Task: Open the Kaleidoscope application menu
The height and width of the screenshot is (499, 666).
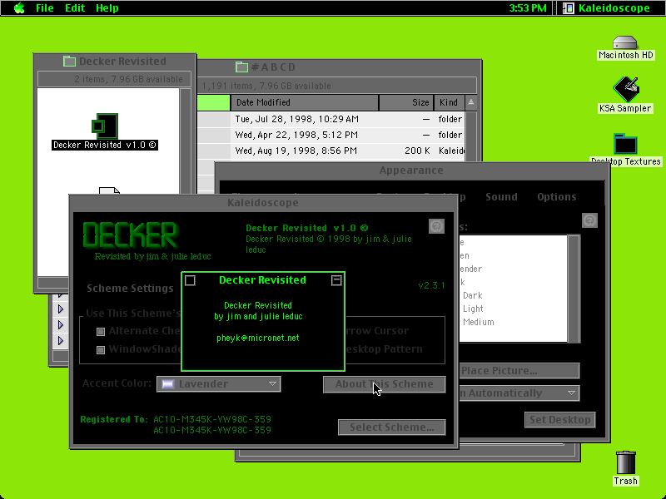Action: tap(608, 7)
